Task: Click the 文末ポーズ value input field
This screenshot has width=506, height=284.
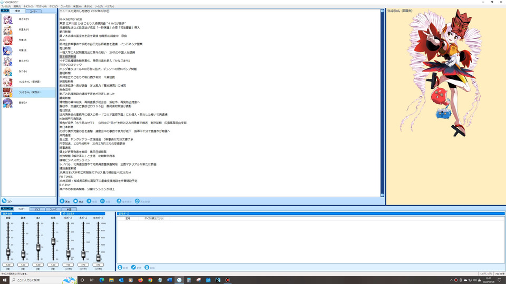Action: coord(98,265)
